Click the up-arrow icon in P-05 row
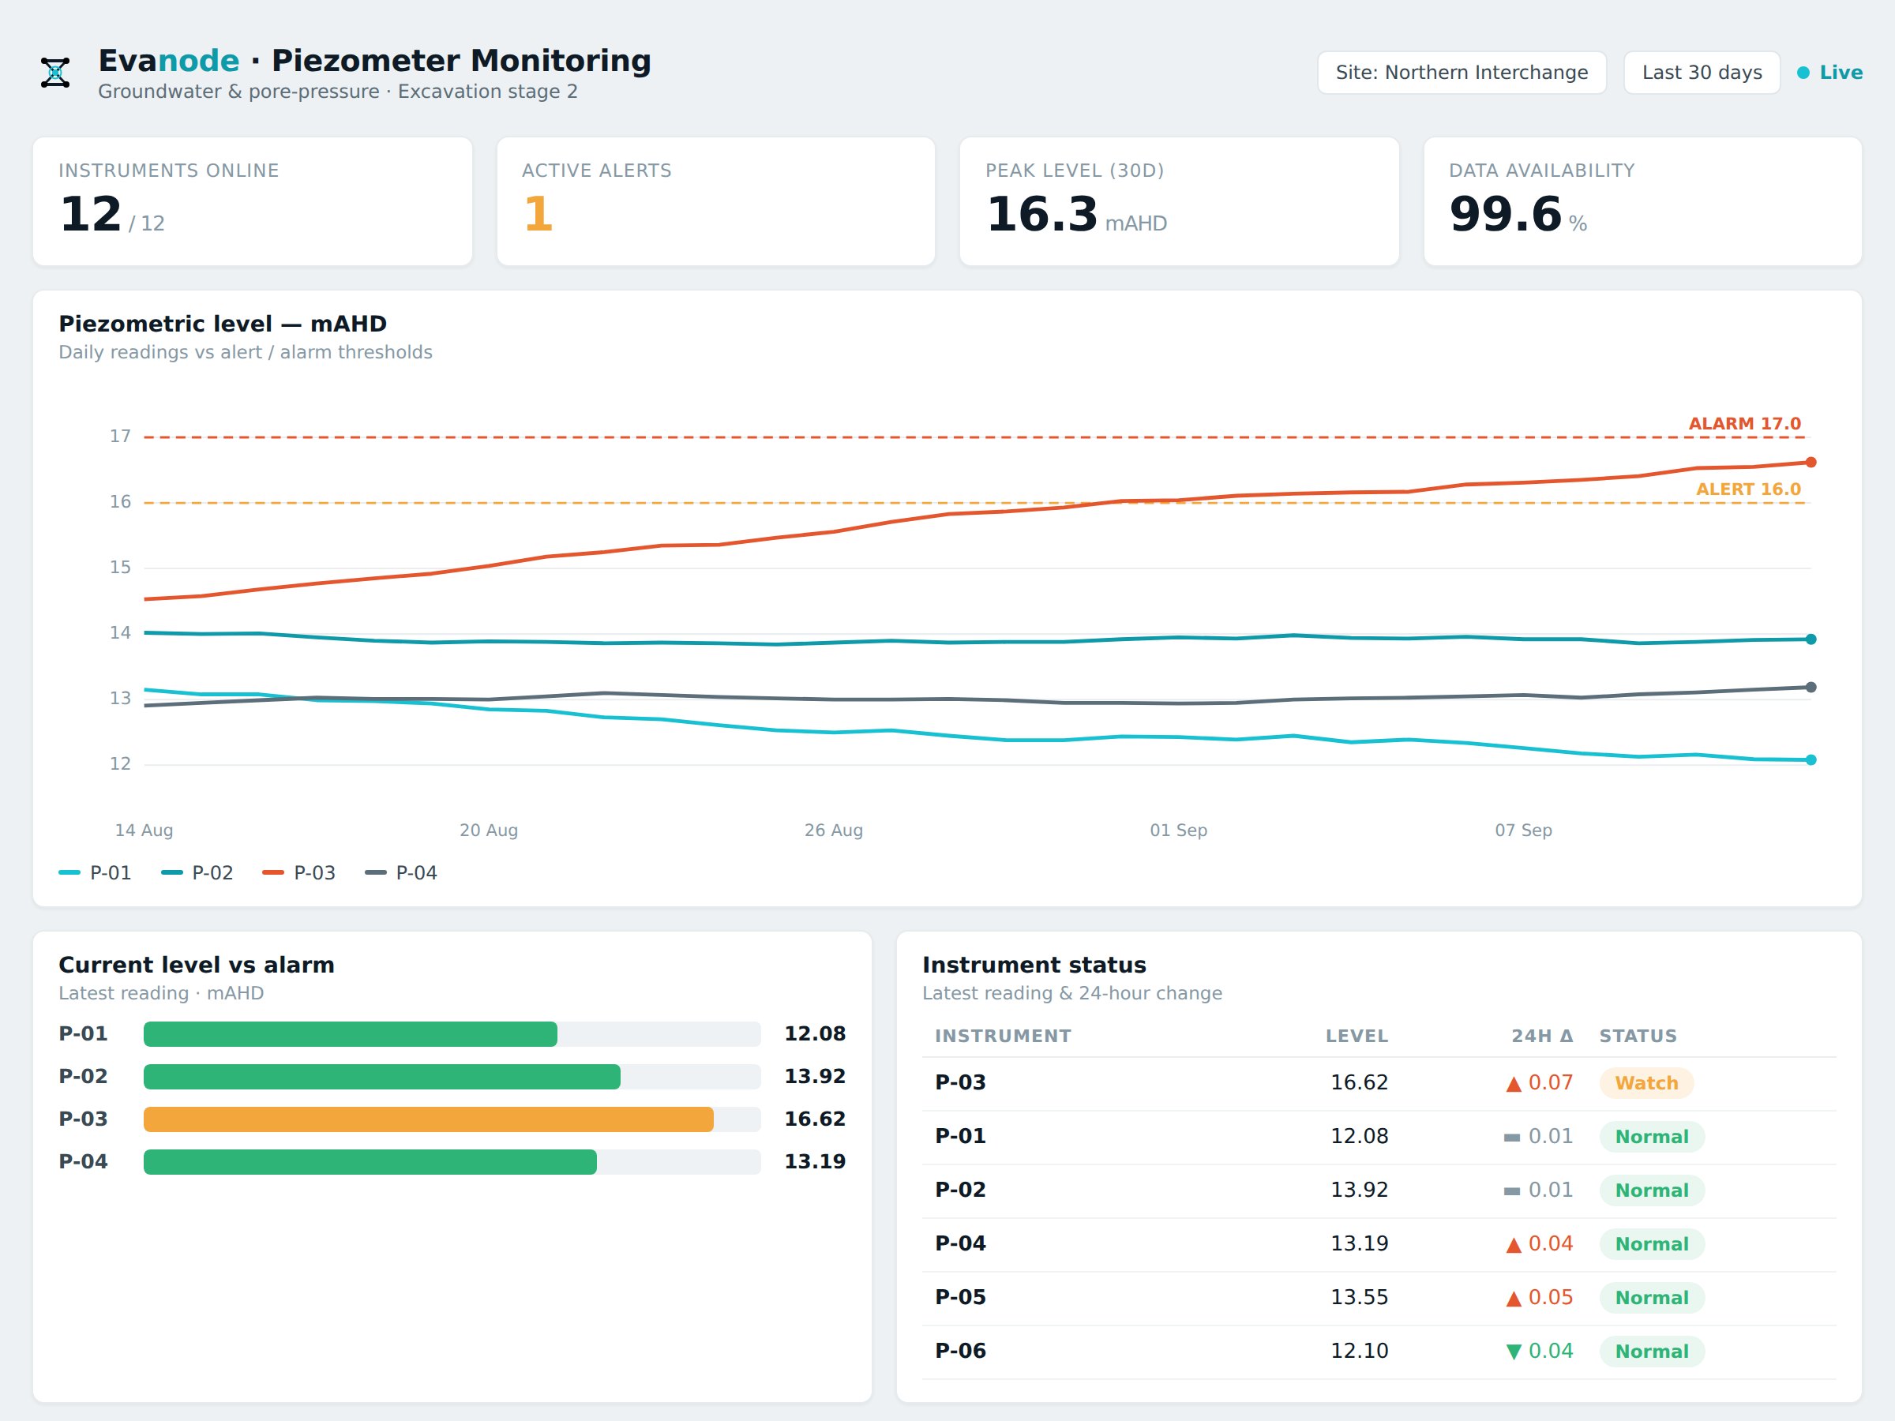The image size is (1895, 1421). click(1514, 1299)
